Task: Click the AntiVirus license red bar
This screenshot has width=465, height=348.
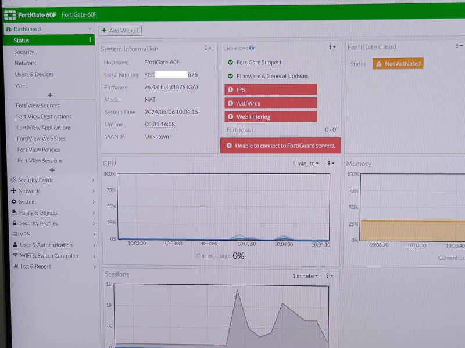Action: [x=271, y=103]
